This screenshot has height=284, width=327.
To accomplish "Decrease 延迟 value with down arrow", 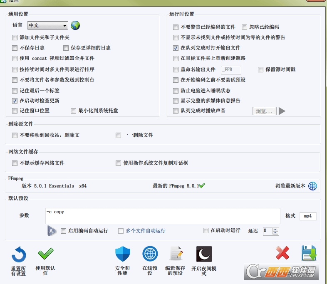I will 275,233.
